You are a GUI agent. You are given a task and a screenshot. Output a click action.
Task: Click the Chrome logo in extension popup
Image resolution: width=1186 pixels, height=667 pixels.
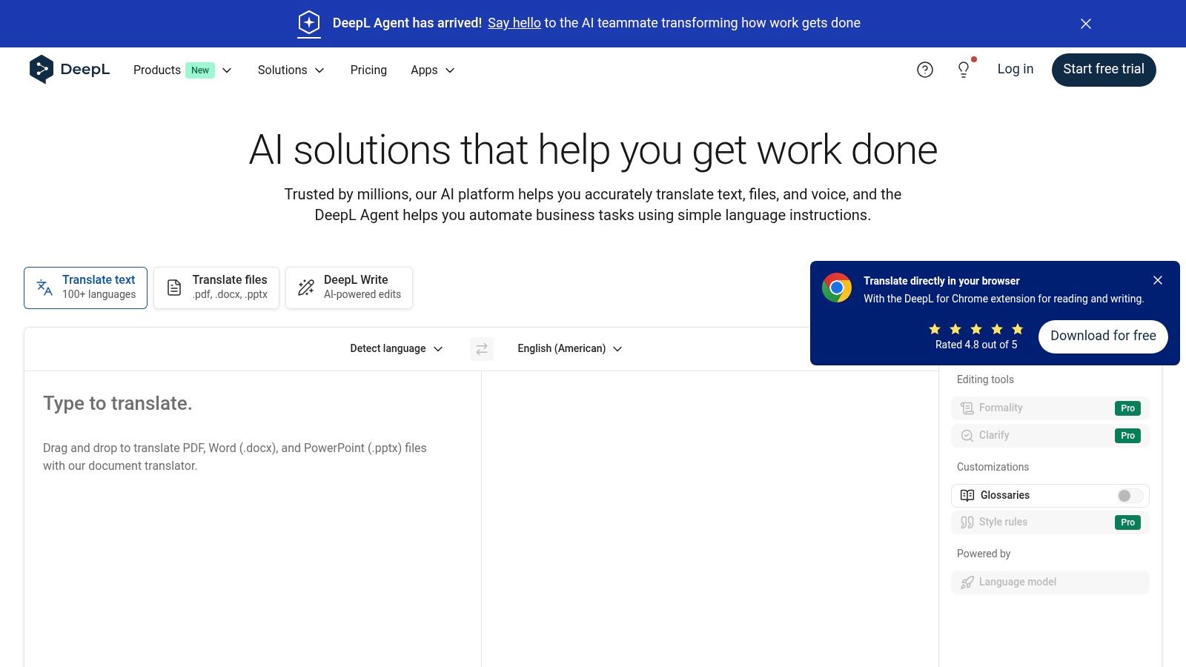coord(837,288)
